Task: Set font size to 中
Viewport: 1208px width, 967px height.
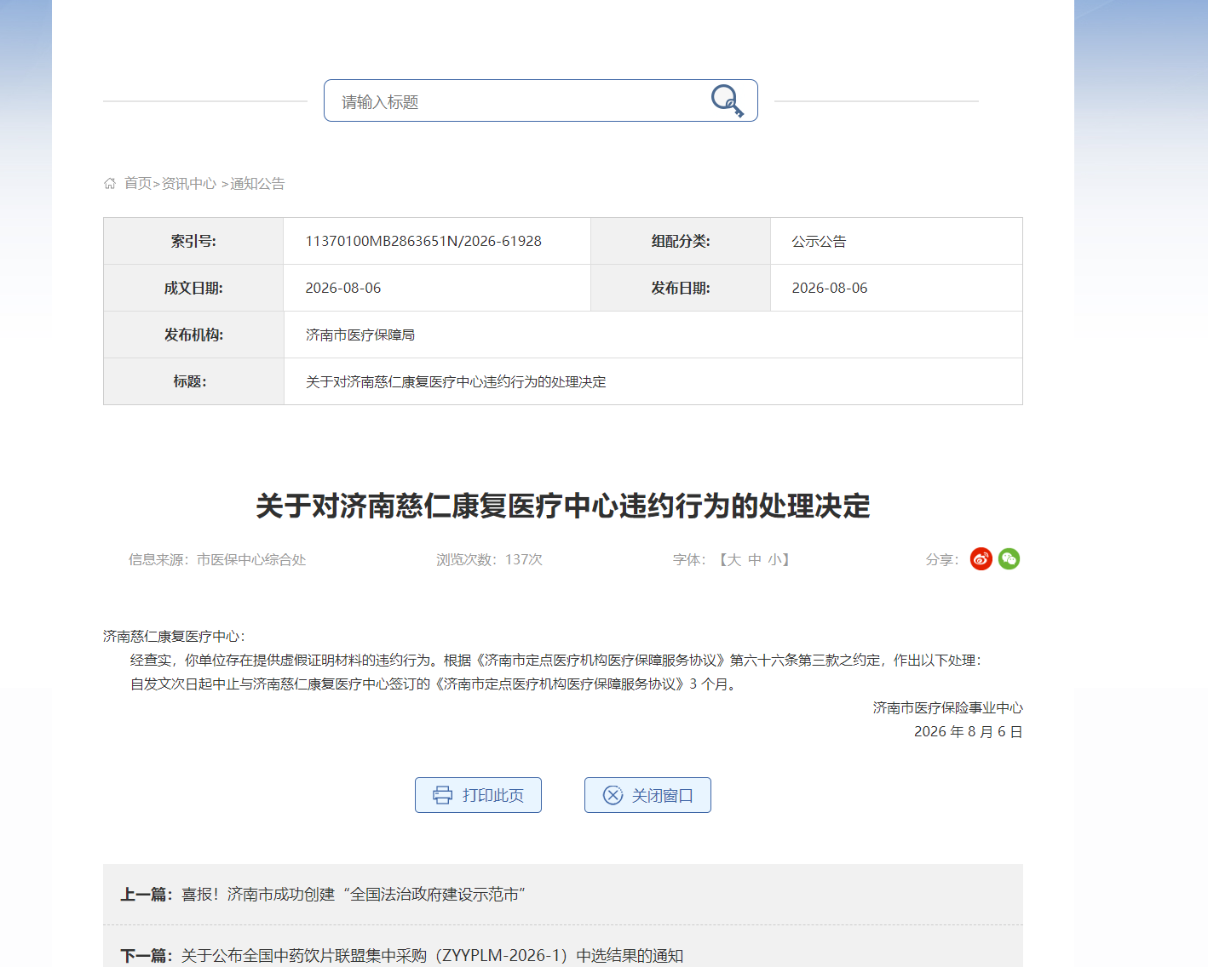Action: pos(755,559)
